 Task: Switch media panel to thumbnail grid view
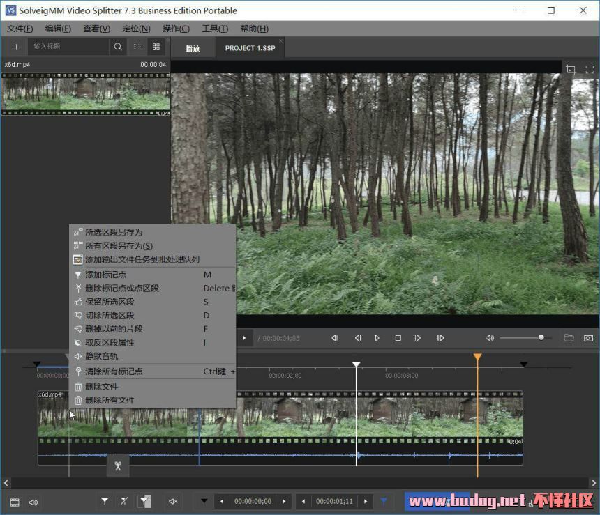pos(156,47)
